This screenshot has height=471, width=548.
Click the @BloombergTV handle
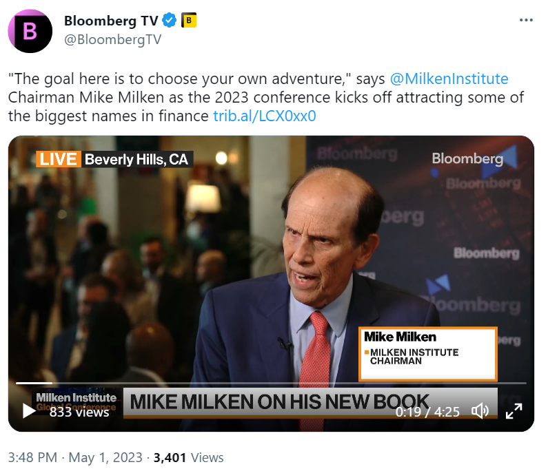click(x=112, y=39)
